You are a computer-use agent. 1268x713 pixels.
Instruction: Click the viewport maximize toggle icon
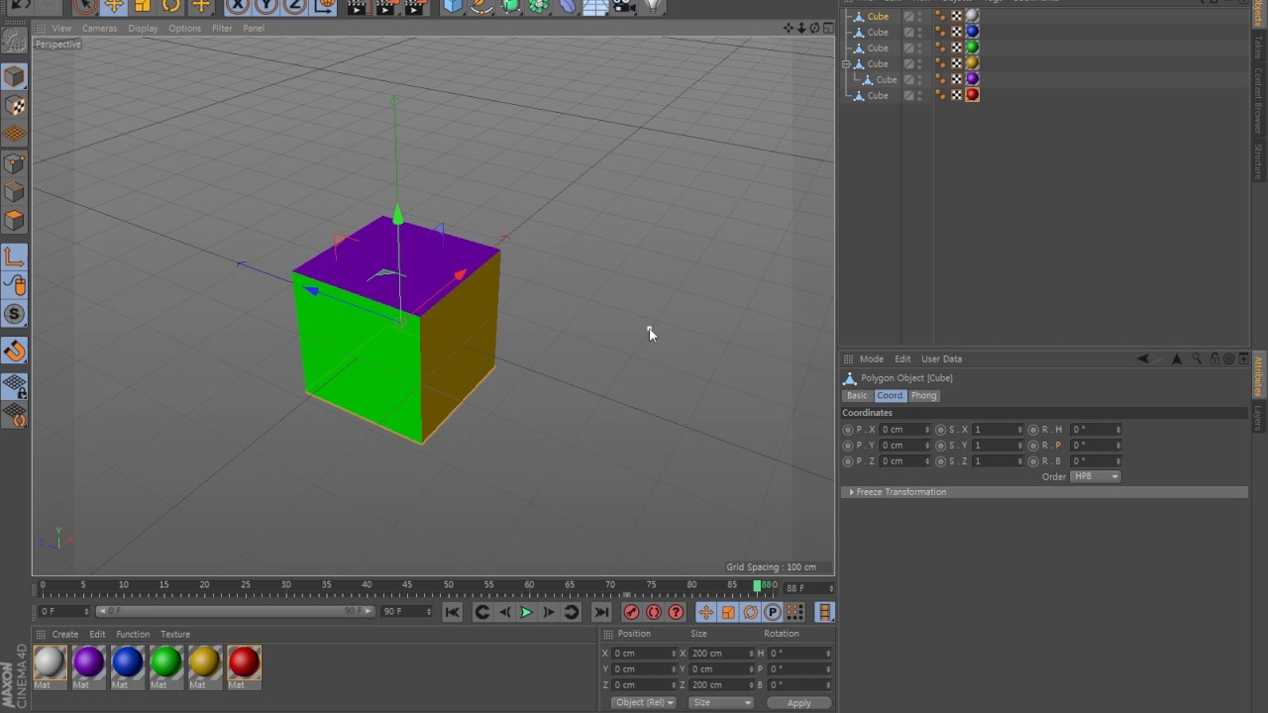click(x=828, y=28)
